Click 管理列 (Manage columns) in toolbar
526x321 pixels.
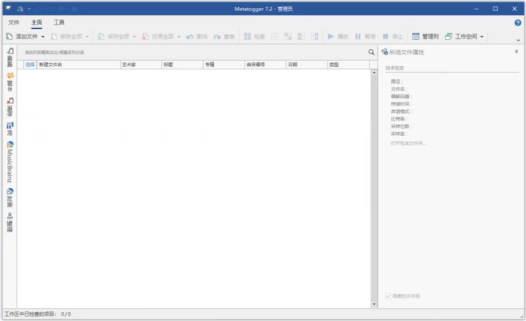coord(425,37)
